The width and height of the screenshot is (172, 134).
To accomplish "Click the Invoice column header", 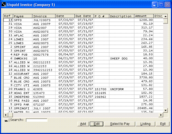I will 44,16.
